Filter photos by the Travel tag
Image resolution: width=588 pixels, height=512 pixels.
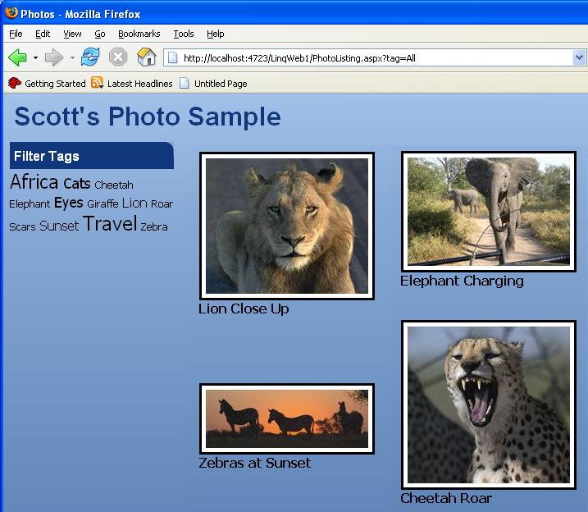(x=110, y=223)
